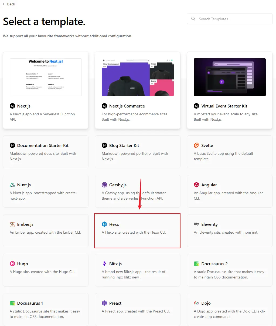276x326 pixels.
Task: Click the Next.js logo icon
Action: coord(12,106)
